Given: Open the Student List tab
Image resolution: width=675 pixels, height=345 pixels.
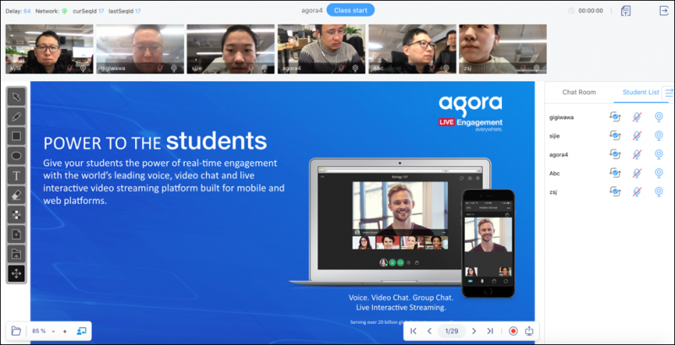Looking at the screenshot, I should pos(640,91).
